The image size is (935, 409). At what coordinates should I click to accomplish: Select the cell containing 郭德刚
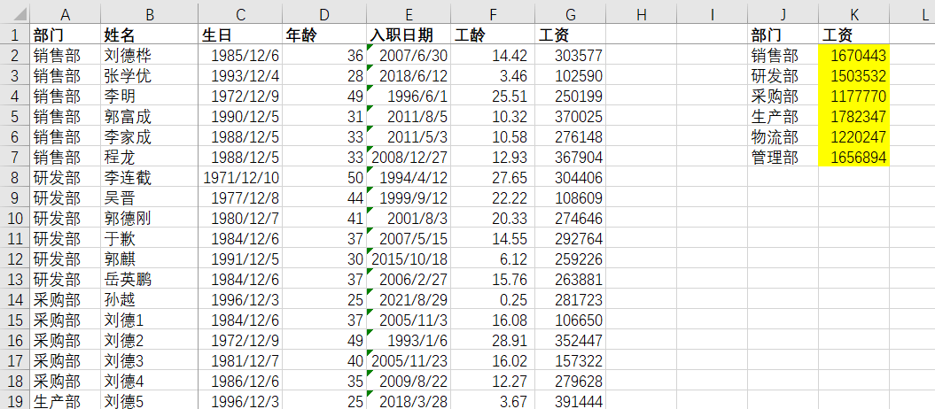click(x=150, y=219)
